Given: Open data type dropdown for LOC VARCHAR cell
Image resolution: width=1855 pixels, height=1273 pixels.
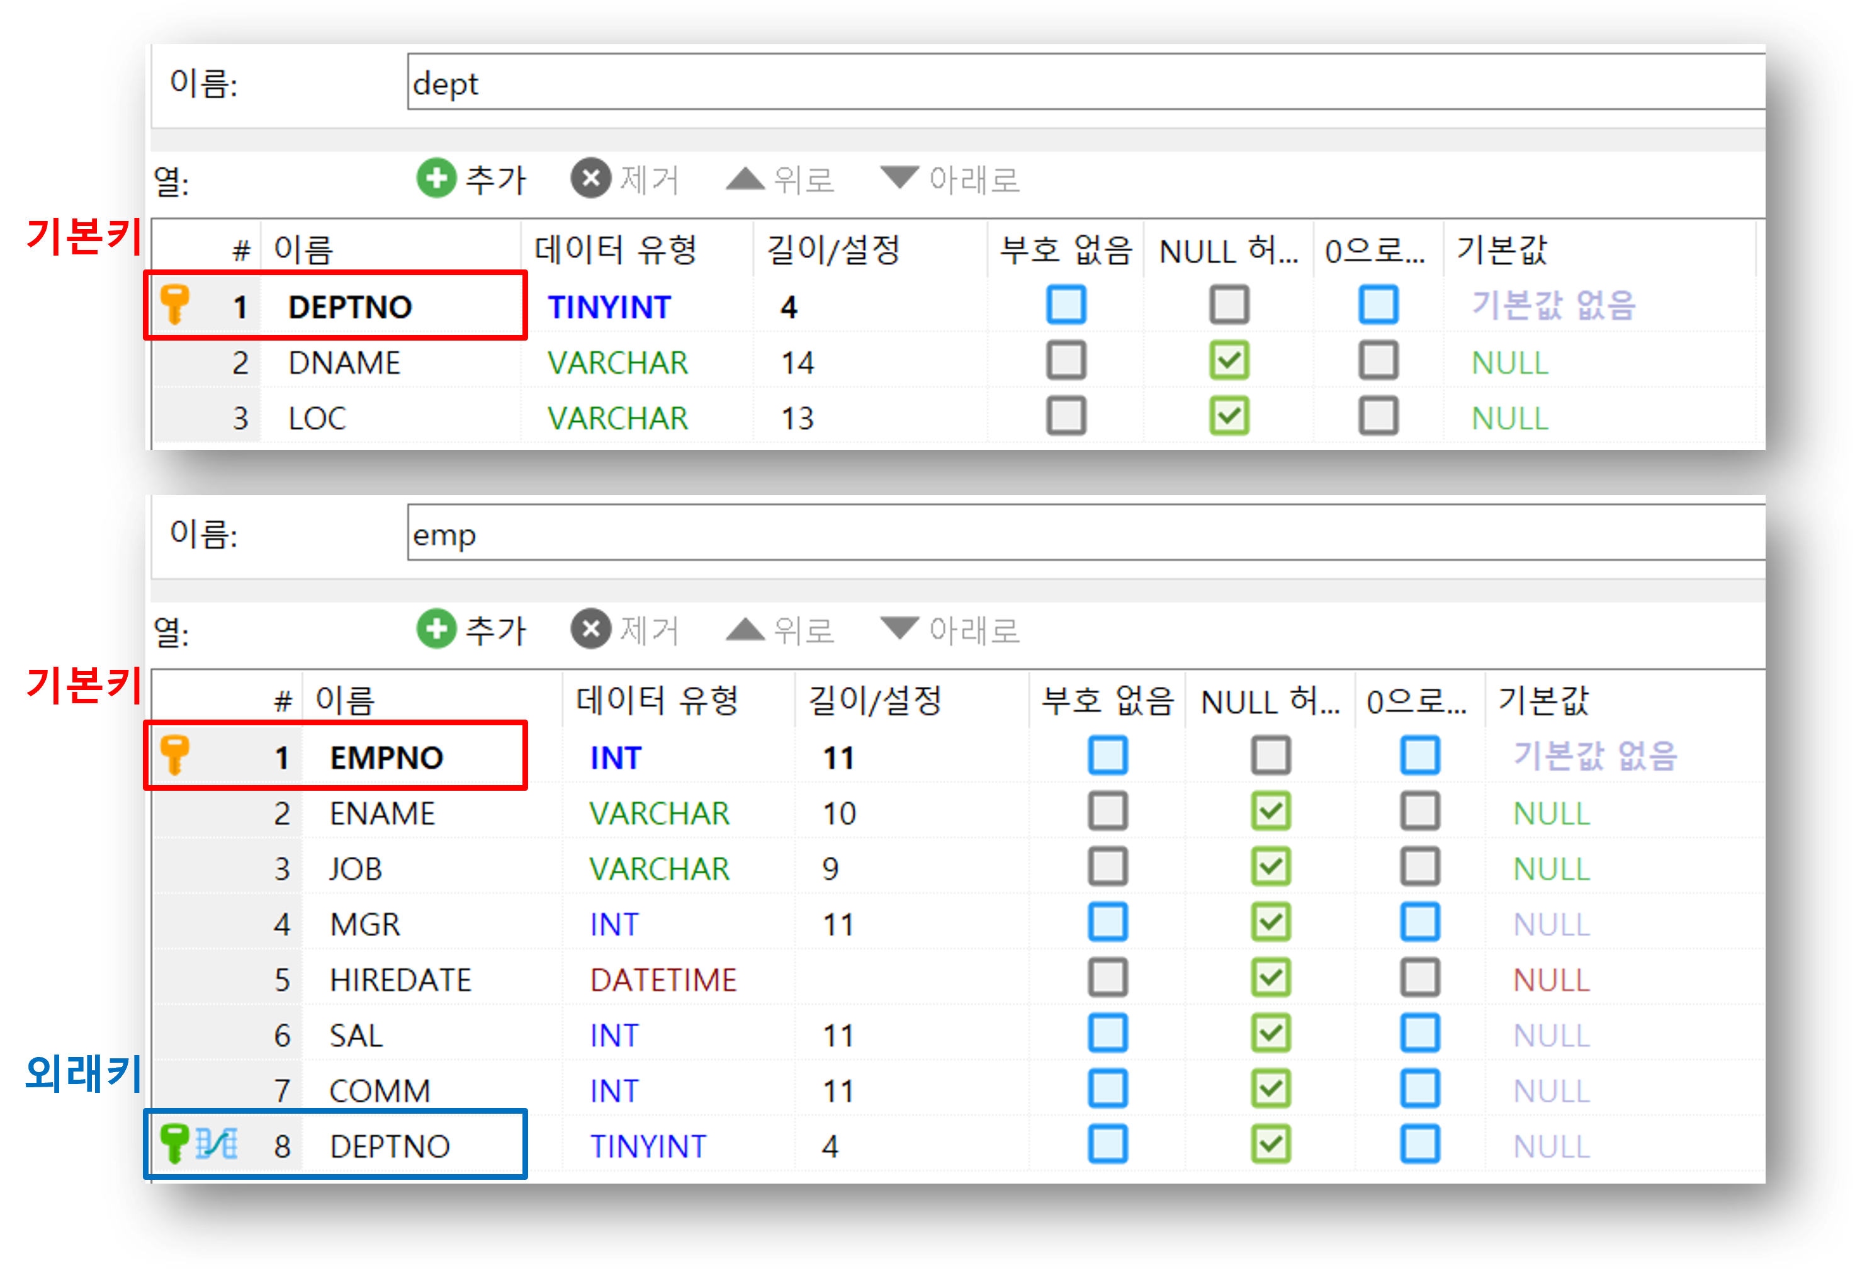Looking at the screenshot, I should tap(617, 418).
